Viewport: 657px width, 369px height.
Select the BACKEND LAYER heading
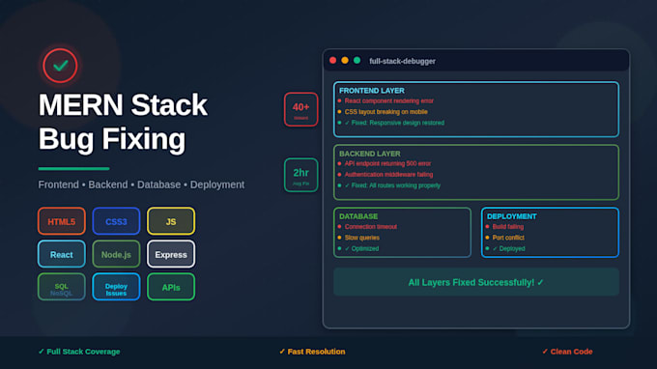[x=369, y=154]
